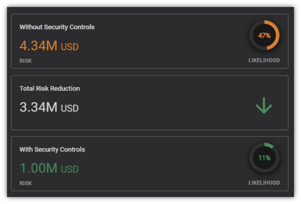This screenshot has width=301, height=204.
Task: Open the With Security Controls card
Action: [x=150, y=164]
